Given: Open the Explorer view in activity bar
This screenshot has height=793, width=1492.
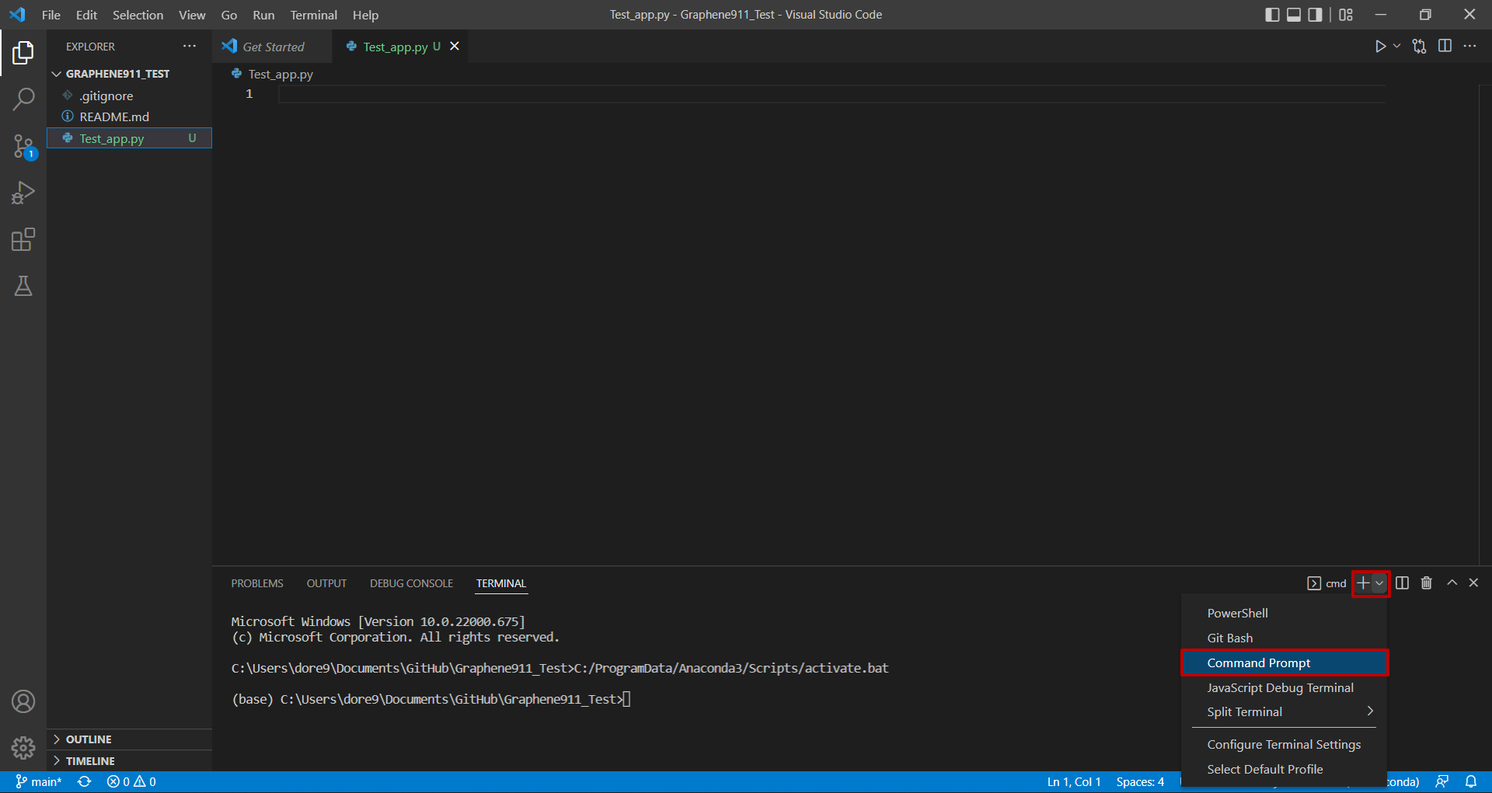Looking at the screenshot, I should point(23,53).
